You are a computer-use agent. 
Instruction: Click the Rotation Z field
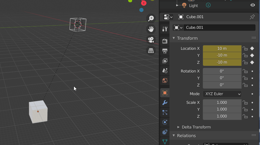(x=222, y=85)
